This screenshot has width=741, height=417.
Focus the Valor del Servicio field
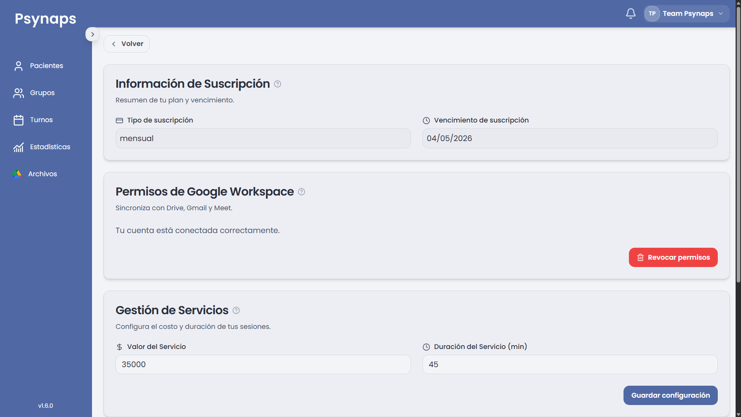[x=263, y=364]
